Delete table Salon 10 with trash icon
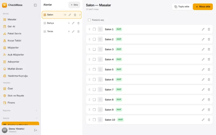This screenshot has height=135, width=216. (209, 120)
